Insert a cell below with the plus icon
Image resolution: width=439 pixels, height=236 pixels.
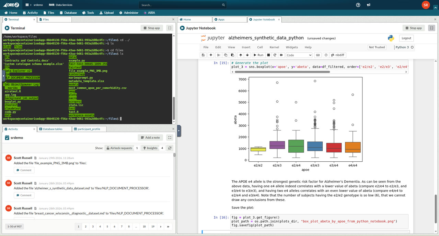[x=211, y=55]
